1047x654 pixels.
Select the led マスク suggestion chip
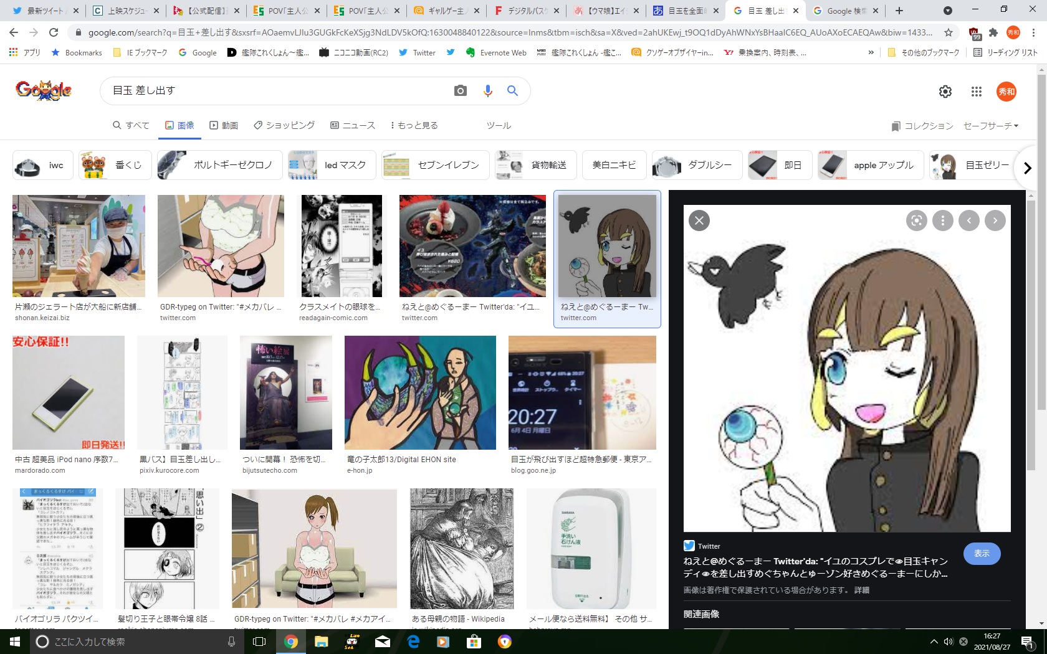point(332,165)
